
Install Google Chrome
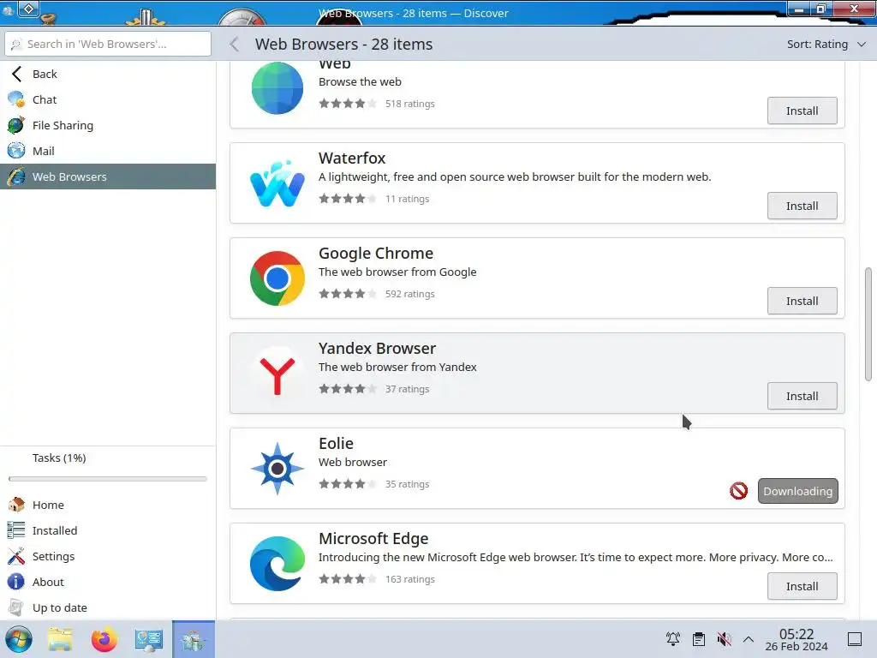[802, 301]
